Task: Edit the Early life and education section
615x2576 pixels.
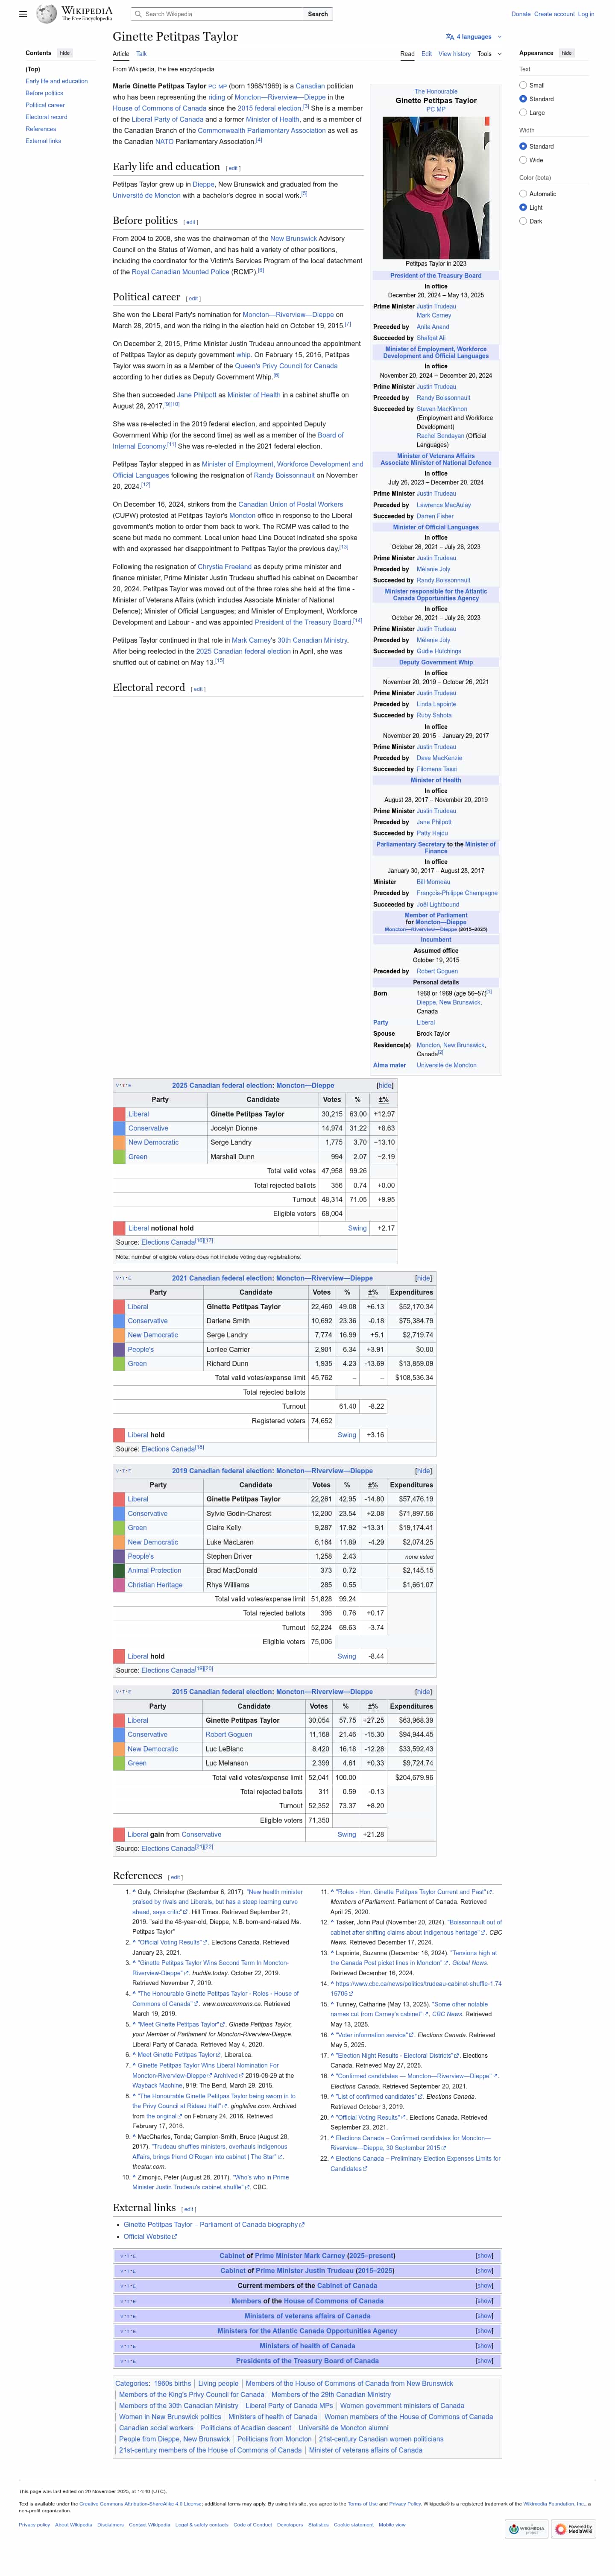Action: [233, 168]
